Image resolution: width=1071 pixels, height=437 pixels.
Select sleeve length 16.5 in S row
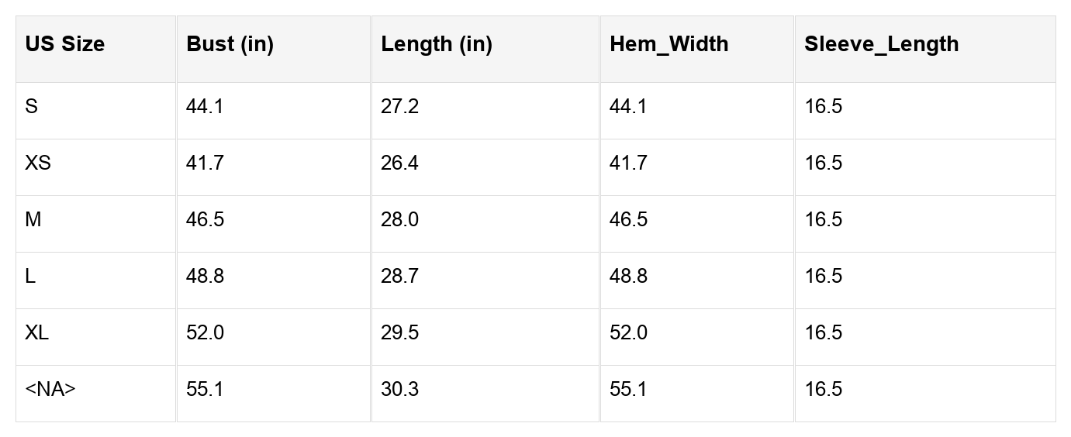(x=824, y=107)
